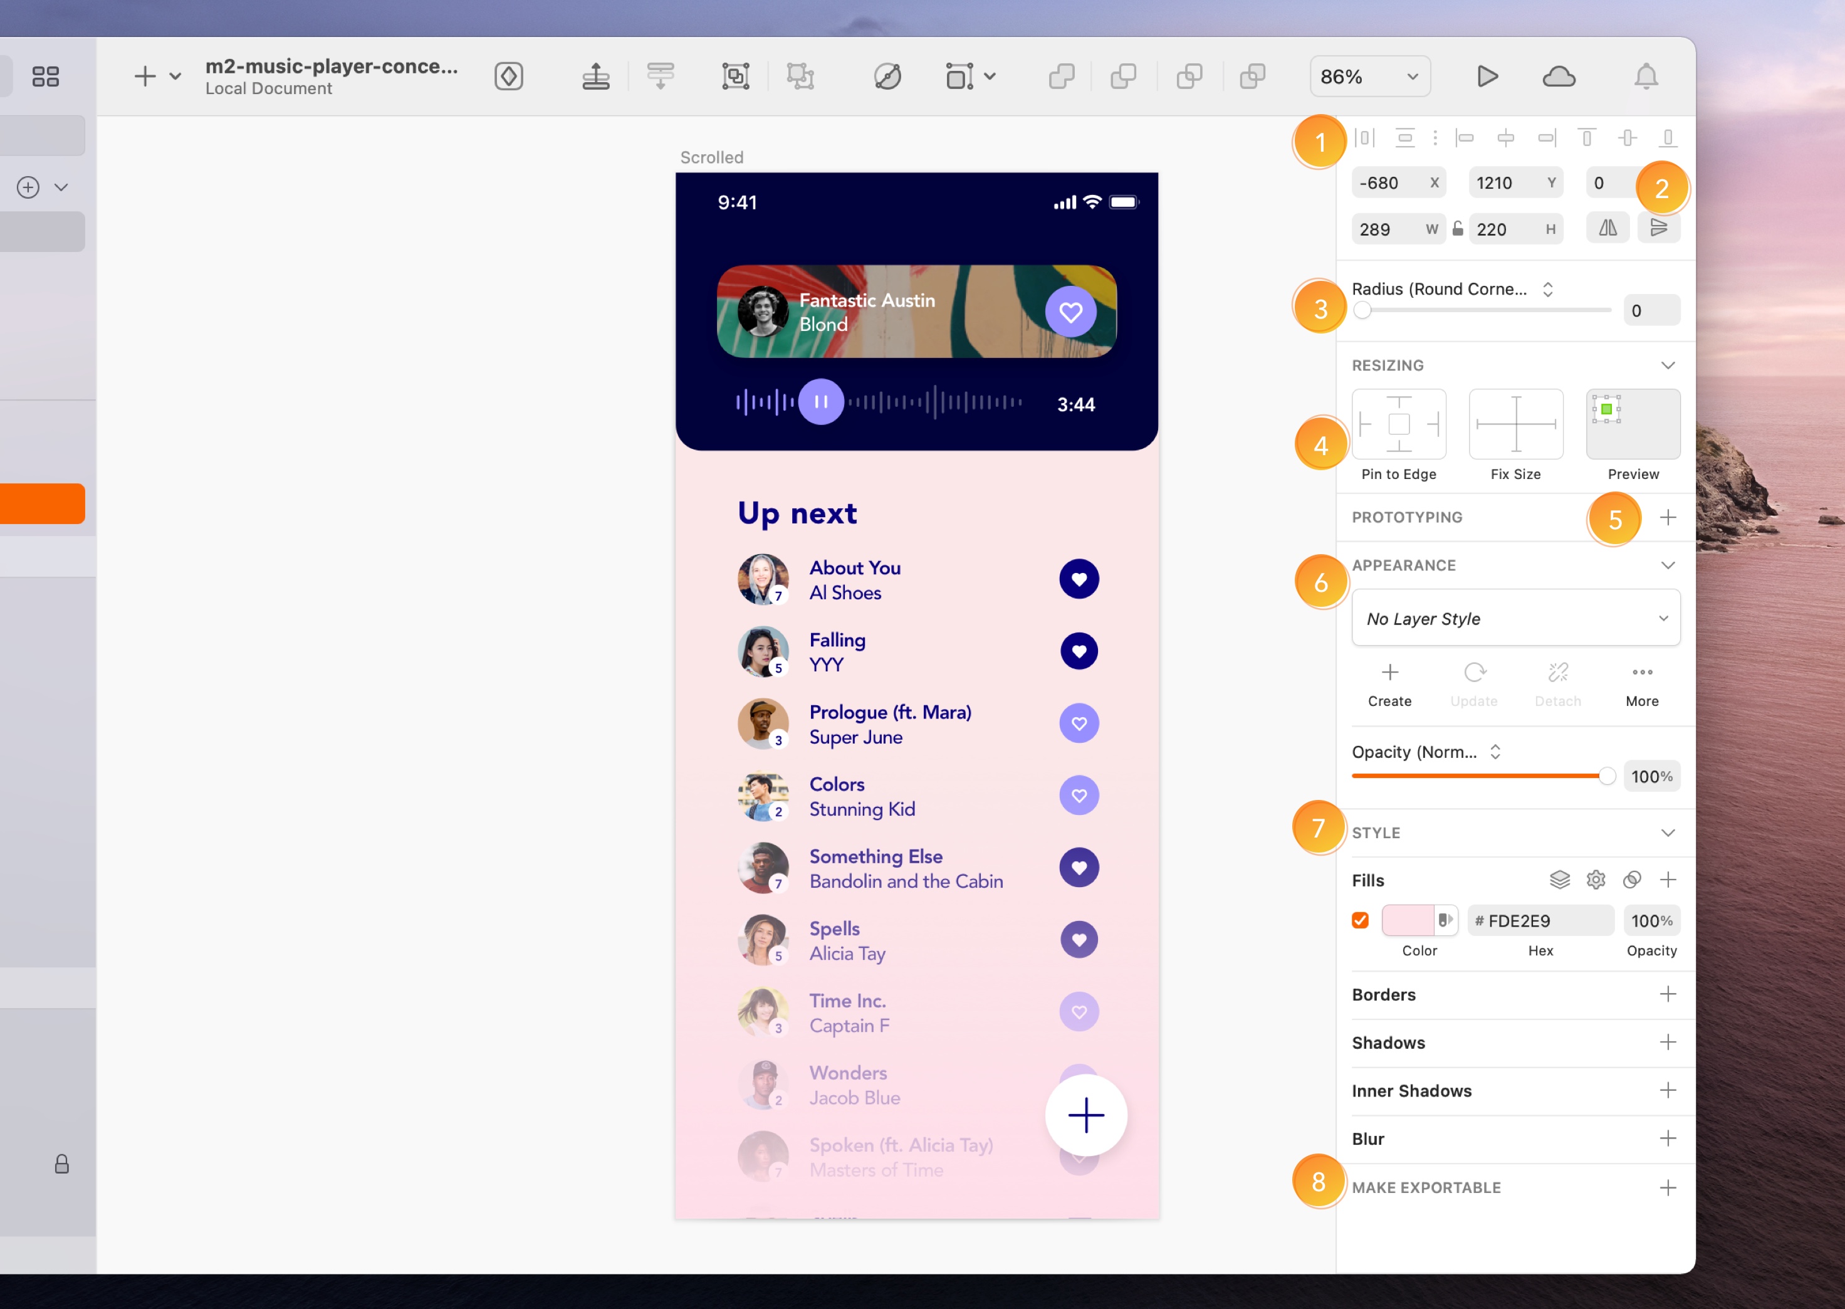1845x1309 pixels.
Task: Switch to the Components grid view icon
Action: pos(45,76)
